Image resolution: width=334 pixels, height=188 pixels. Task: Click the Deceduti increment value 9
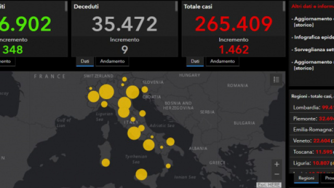click(125, 50)
